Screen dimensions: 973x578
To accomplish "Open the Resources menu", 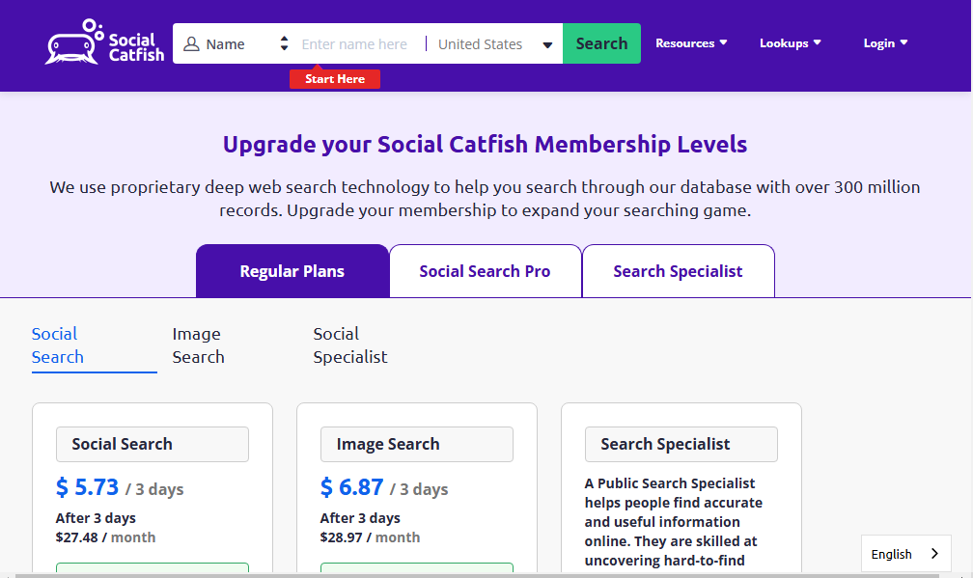I will (691, 42).
